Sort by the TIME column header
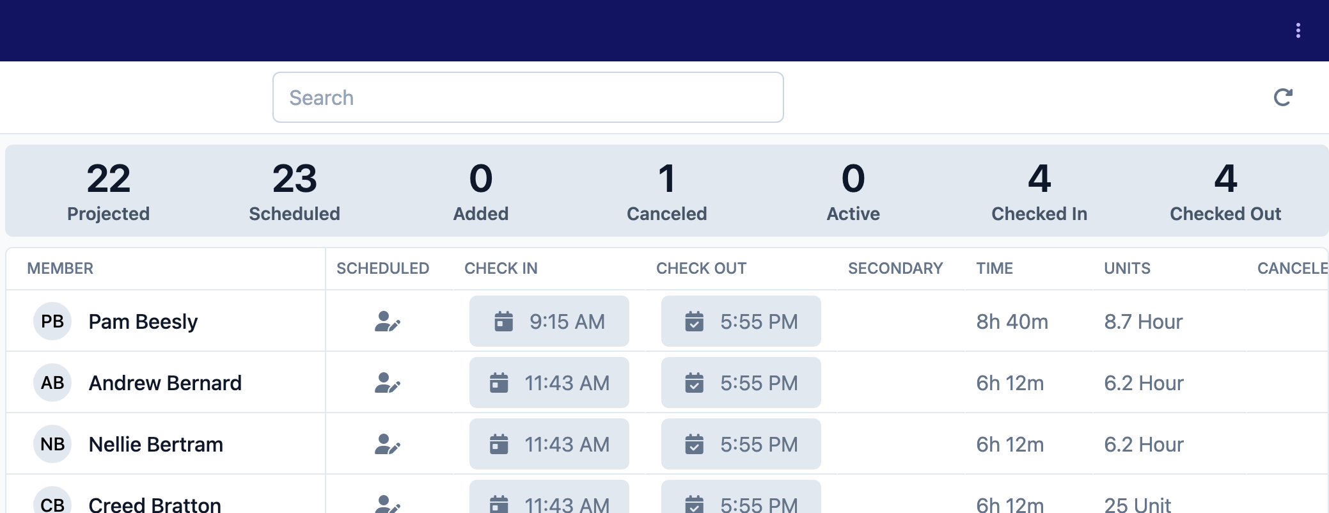Image resolution: width=1329 pixels, height=513 pixels. [995, 268]
